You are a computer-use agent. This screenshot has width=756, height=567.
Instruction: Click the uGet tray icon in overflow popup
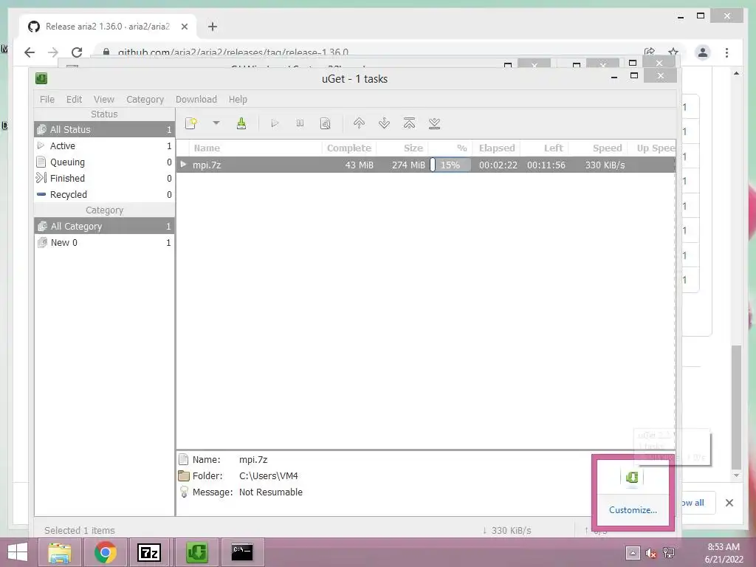(632, 478)
